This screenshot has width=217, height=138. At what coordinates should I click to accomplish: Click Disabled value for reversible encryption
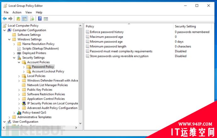pyautogui.click(x=181, y=56)
